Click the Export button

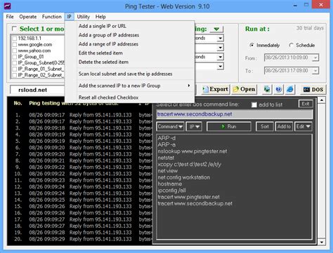click(x=216, y=89)
